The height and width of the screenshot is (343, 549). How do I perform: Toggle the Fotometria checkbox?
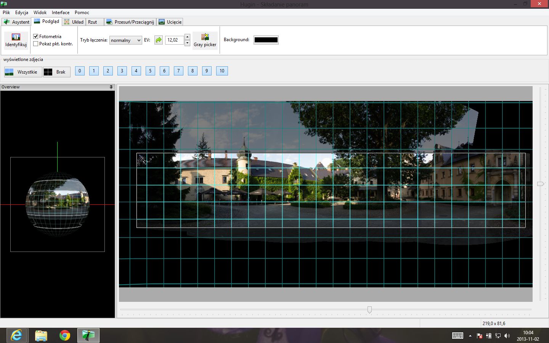(x=36, y=36)
